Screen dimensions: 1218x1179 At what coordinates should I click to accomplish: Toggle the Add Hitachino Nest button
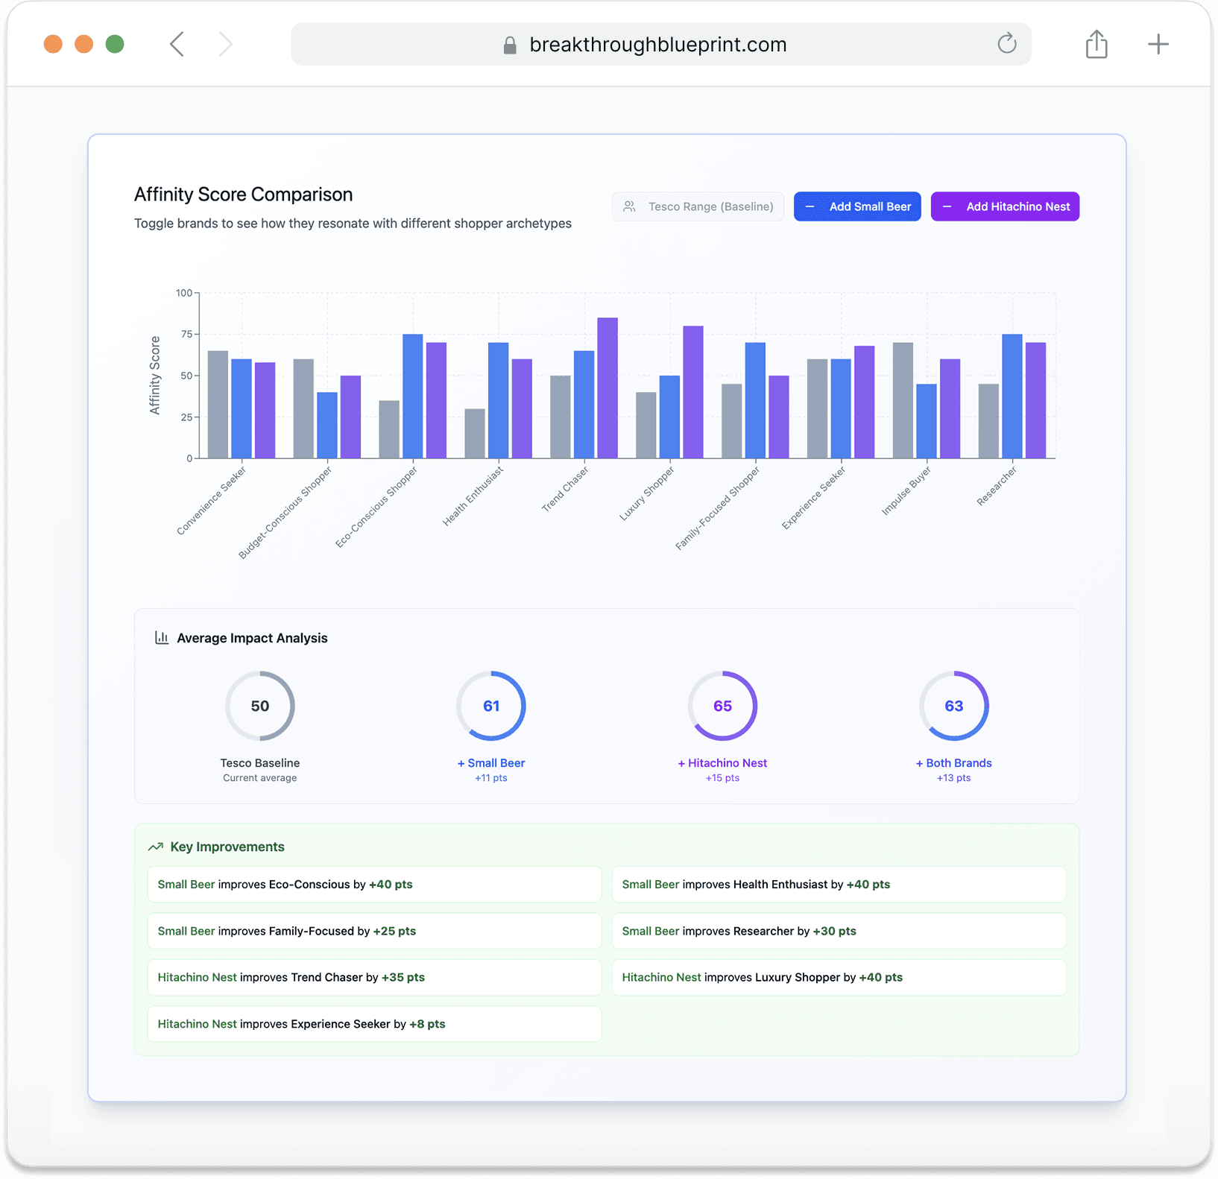click(x=1005, y=206)
